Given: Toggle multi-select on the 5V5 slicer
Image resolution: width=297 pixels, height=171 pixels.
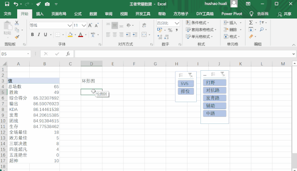Looking at the screenshot, I should [x=181, y=75].
